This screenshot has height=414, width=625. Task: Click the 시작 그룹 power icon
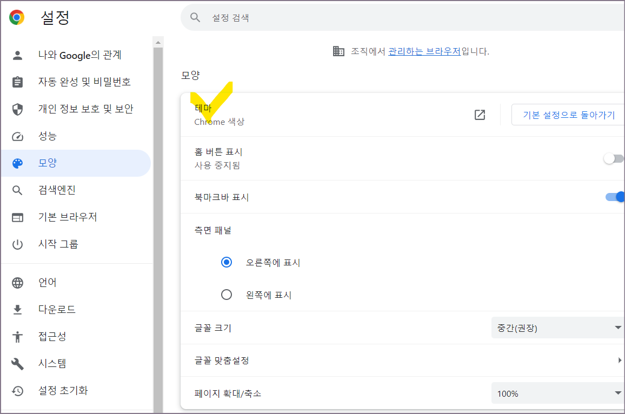(x=17, y=243)
